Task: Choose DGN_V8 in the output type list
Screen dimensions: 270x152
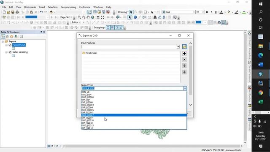Action: [134, 92]
